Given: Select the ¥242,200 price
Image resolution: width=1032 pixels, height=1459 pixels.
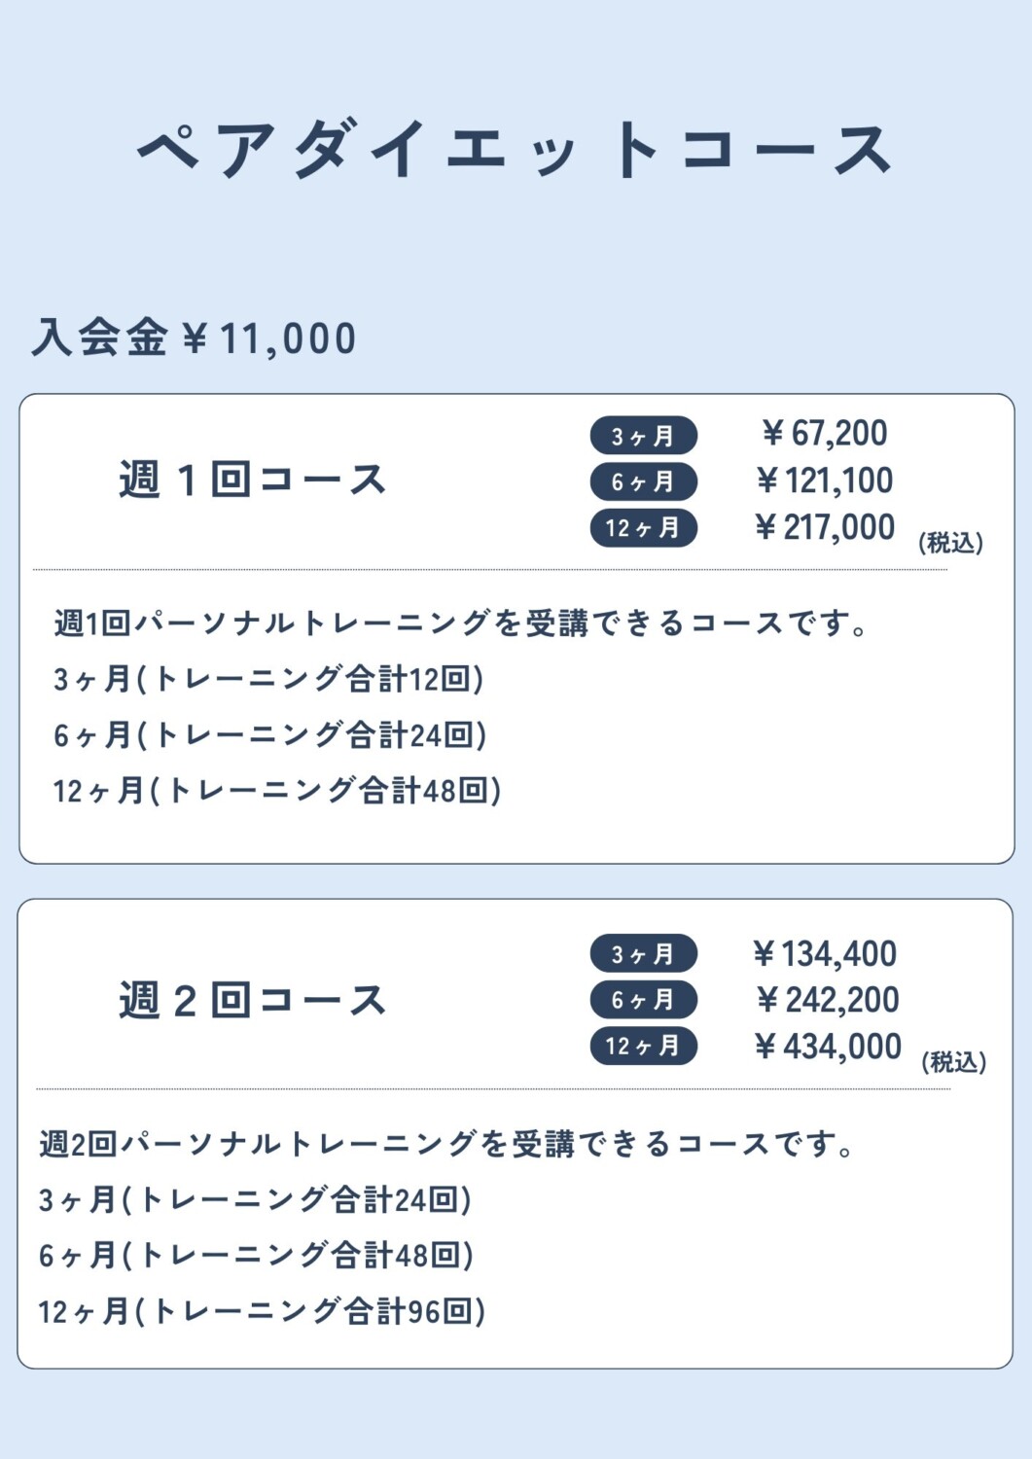Looking at the screenshot, I should [x=827, y=1000].
